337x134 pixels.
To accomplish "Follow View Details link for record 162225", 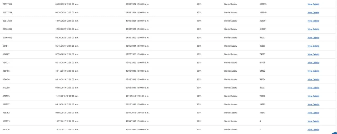I will [313, 121].
